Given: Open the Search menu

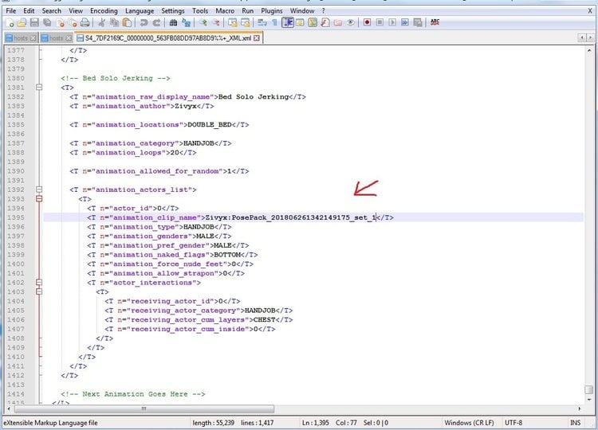Looking at the screenshot, I should (52, 10).
